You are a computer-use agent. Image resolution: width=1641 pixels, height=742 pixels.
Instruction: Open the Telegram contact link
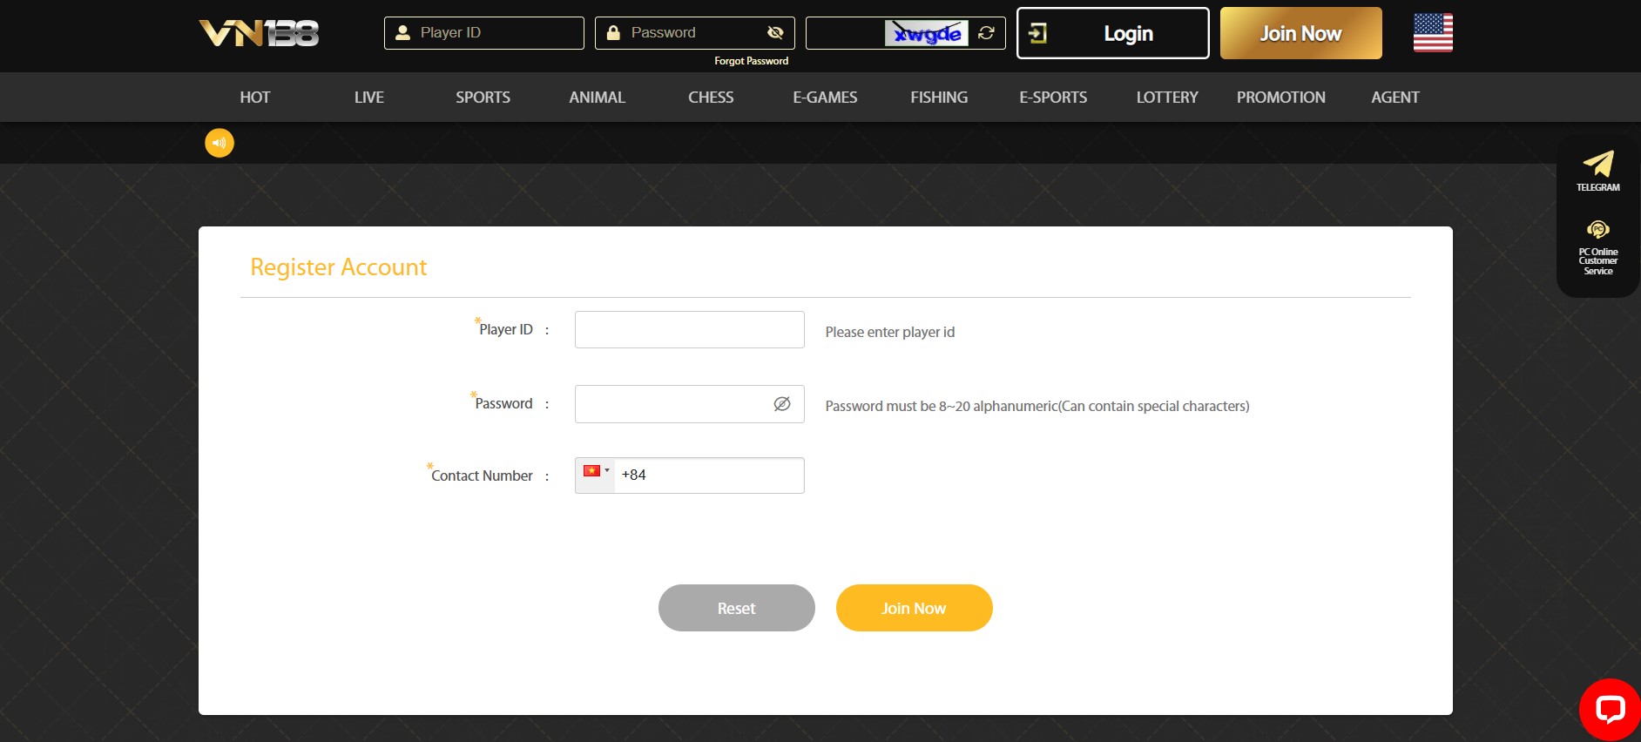coord(1597,170)
